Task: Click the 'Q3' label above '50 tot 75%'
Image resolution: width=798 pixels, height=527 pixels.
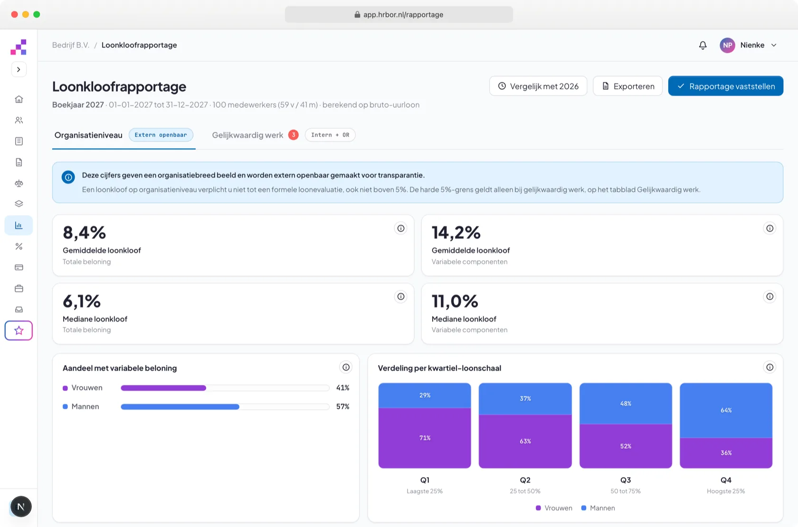Action: click(626, 480)
